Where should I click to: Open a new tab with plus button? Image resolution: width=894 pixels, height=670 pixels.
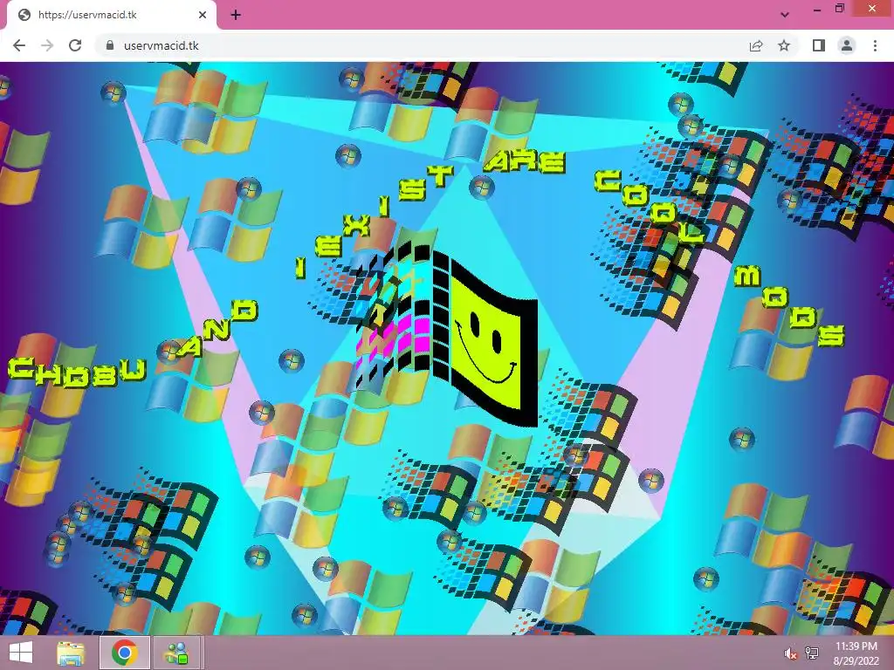point(236,15)
